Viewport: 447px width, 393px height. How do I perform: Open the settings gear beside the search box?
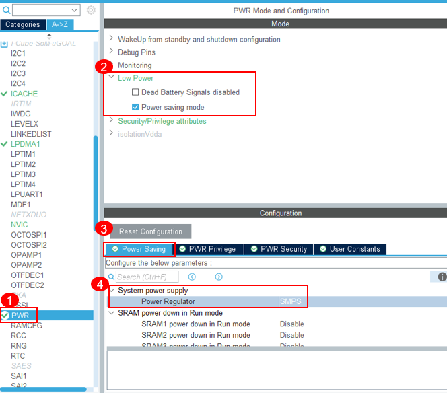point(91,10)
